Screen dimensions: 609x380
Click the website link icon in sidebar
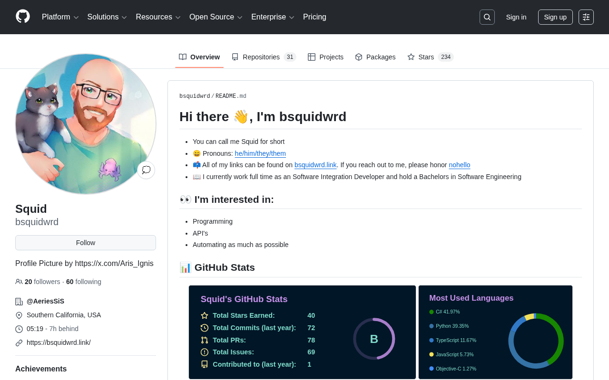pyautogui.click(x=19, y=343)
